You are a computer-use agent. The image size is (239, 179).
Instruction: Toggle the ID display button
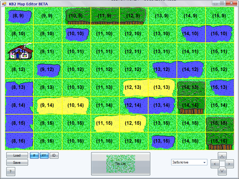click(x=54, y=155)
